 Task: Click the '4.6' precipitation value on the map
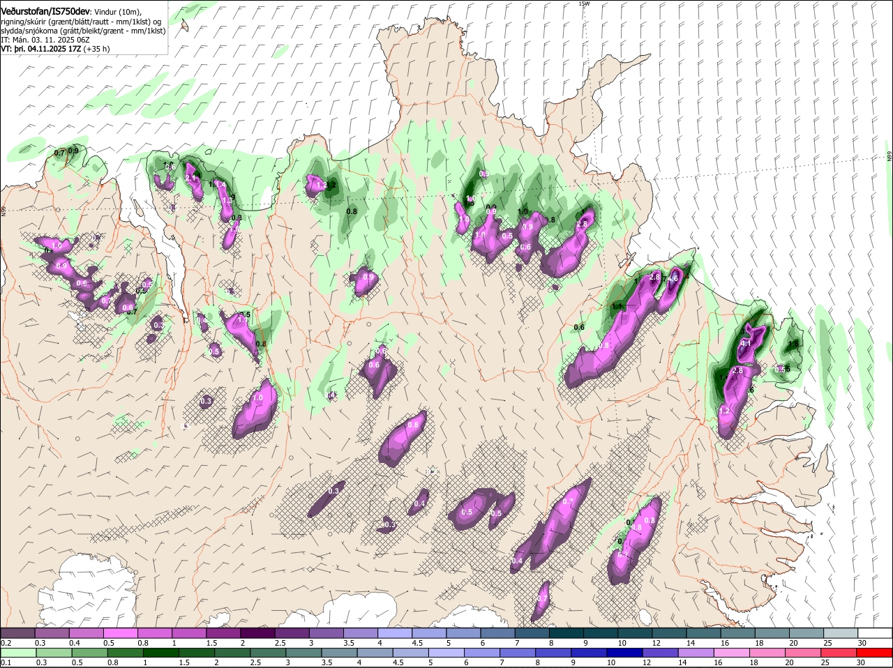(673, 278)
